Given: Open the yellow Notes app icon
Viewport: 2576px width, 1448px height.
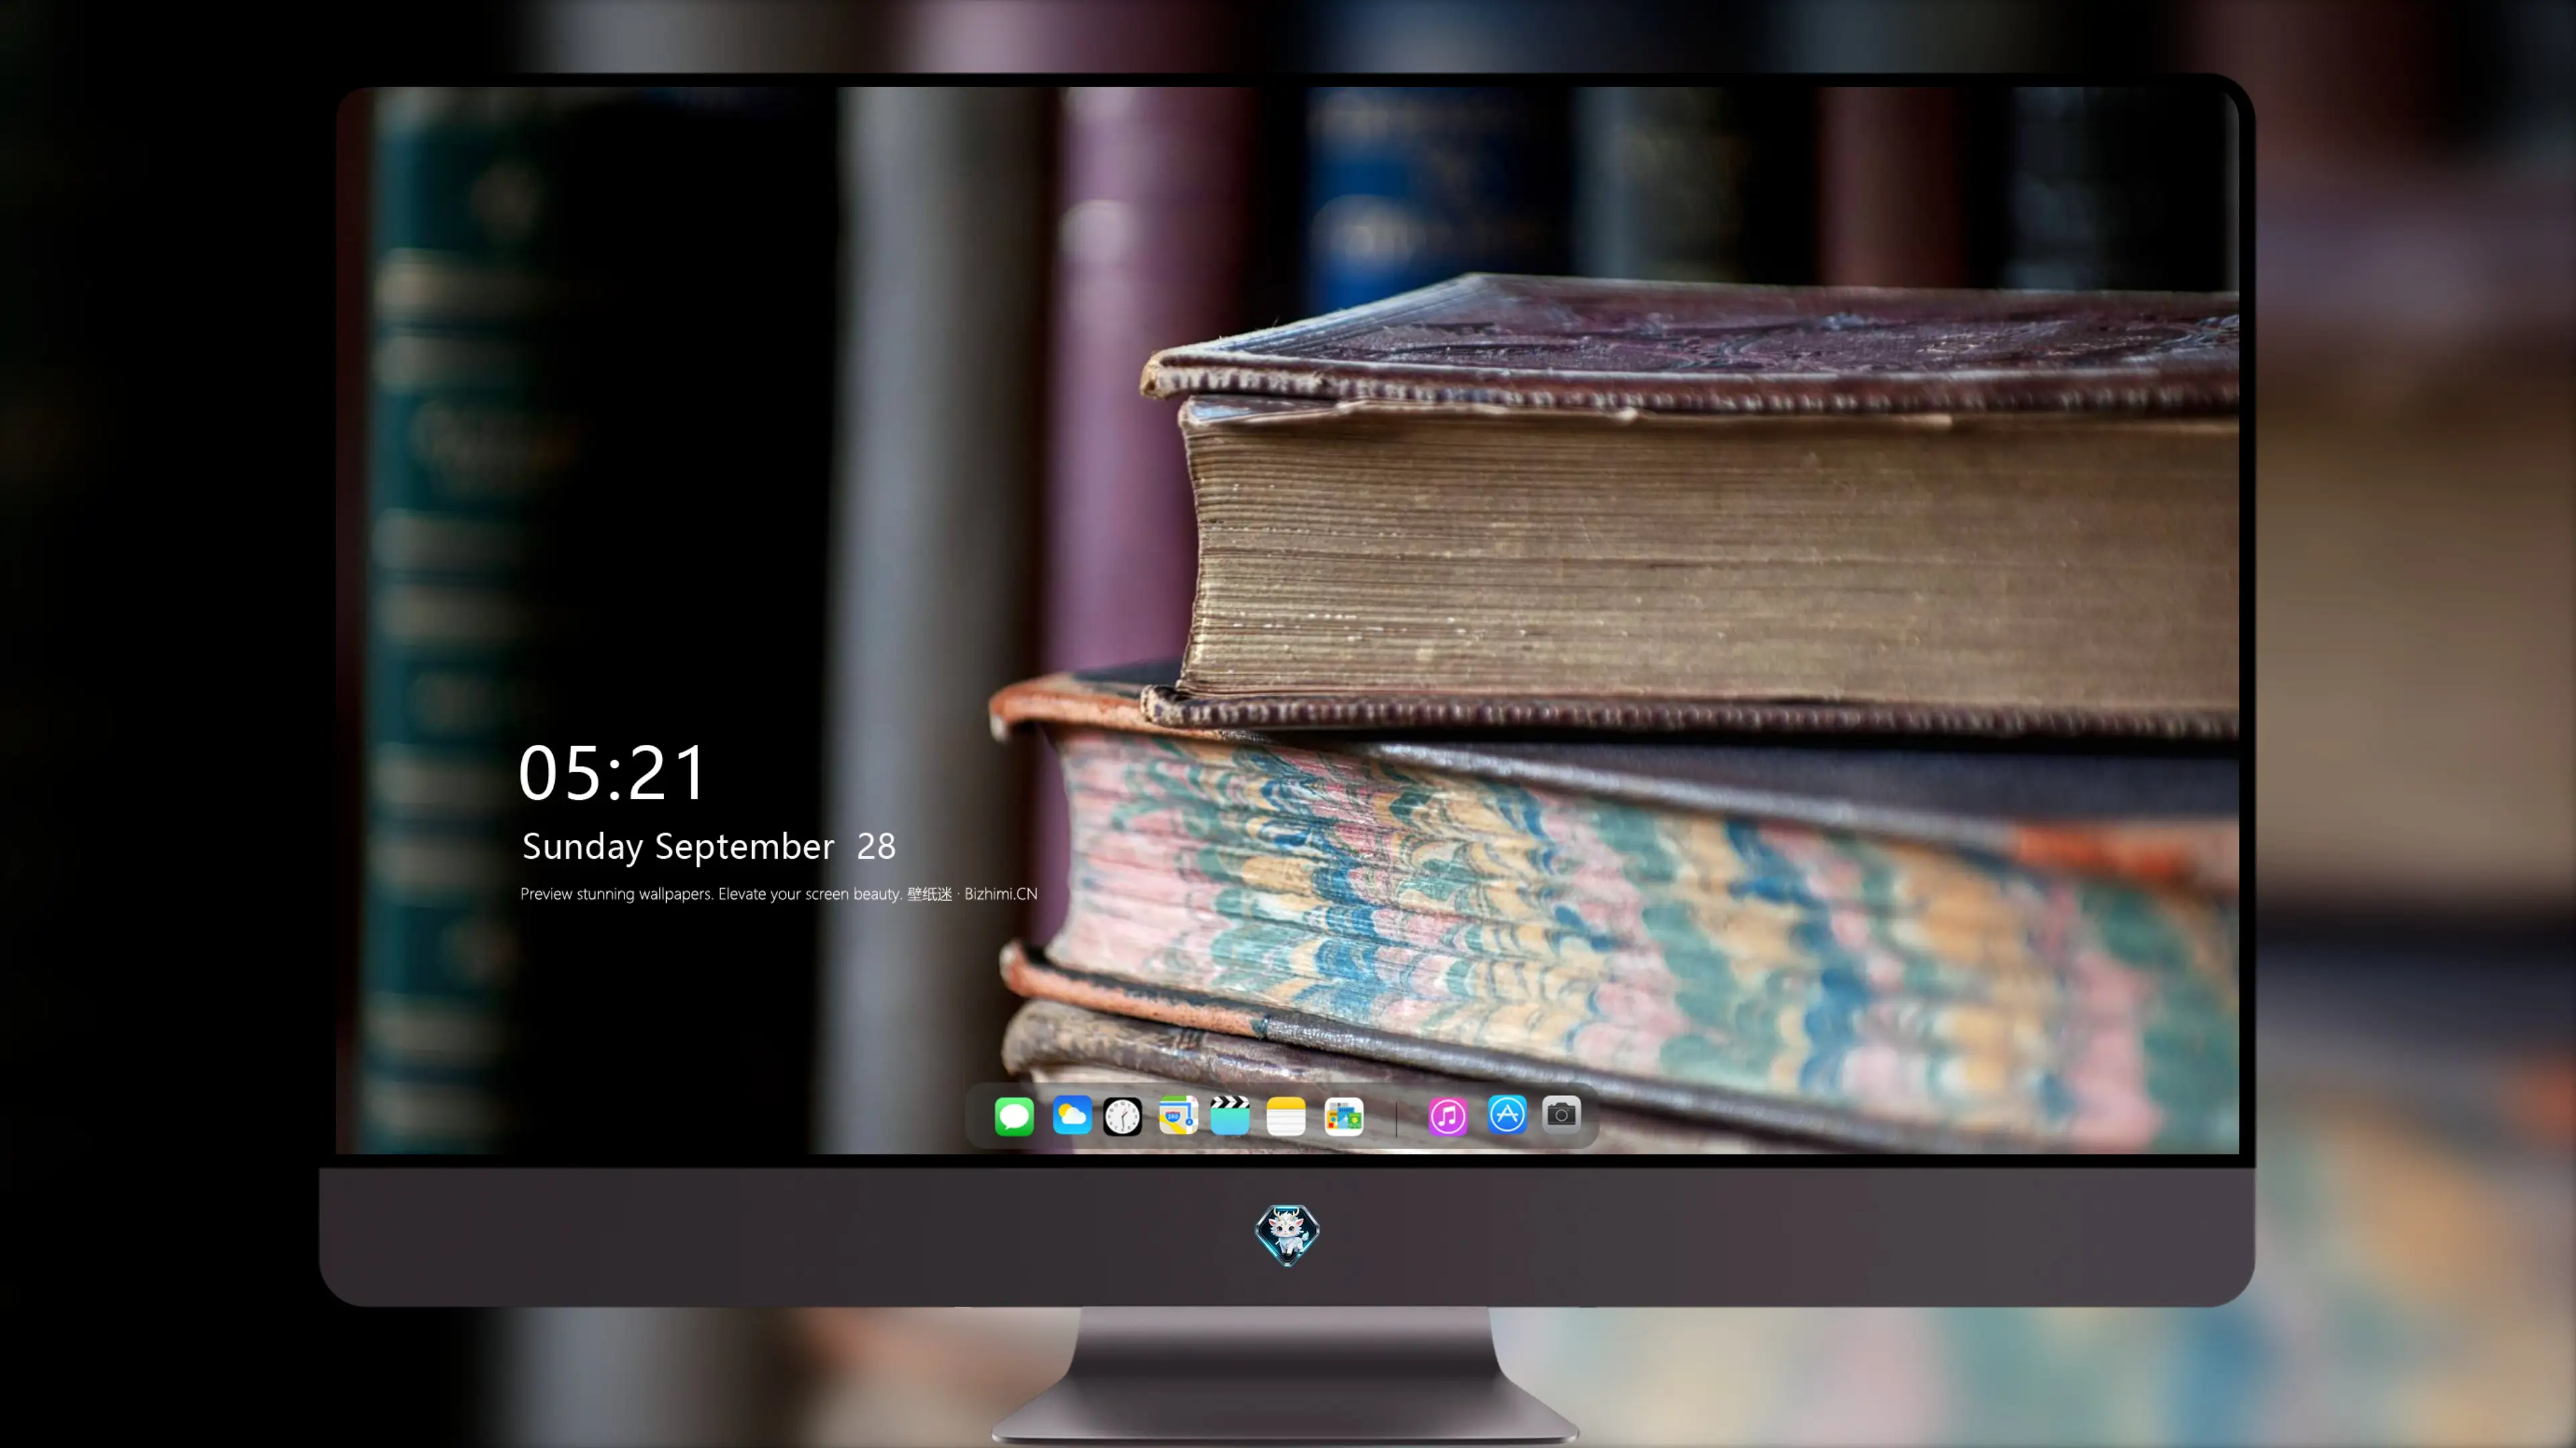Looking at the screenshot, I should pyautogui.click(x=1286, y=1116).
